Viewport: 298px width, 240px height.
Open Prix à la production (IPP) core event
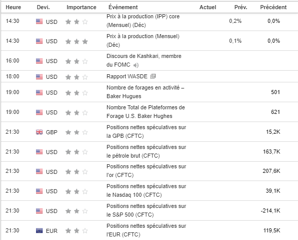tap(143, 21)
